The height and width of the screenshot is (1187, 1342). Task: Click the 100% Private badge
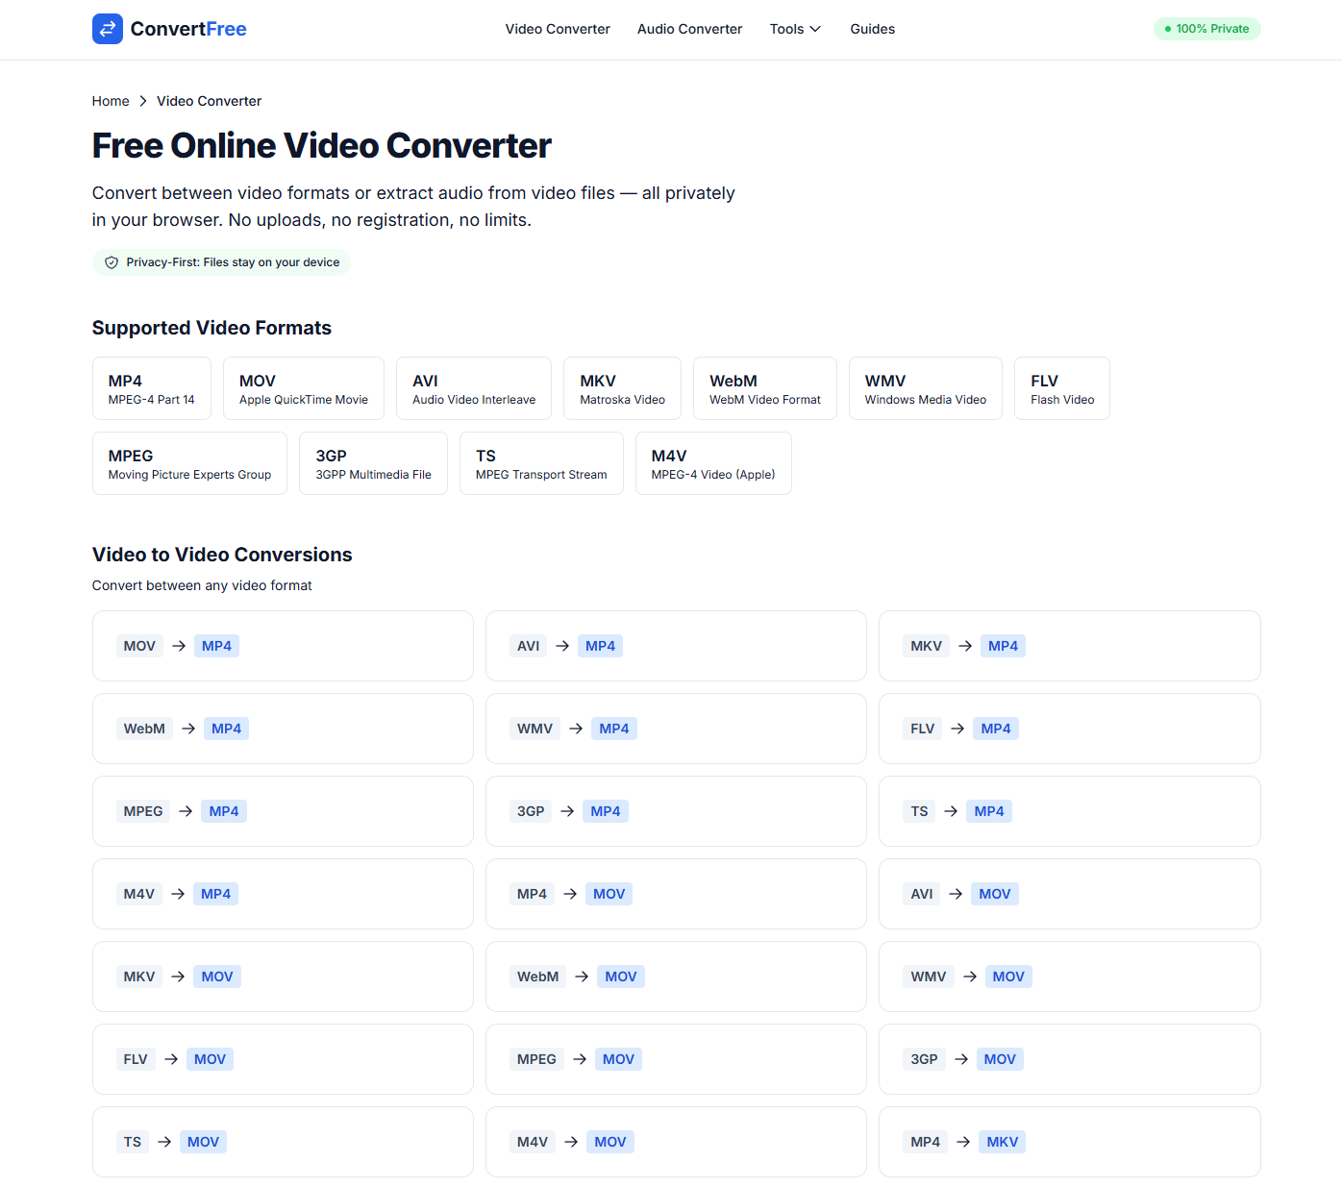pyautogui.click(x=1206, y=29)
